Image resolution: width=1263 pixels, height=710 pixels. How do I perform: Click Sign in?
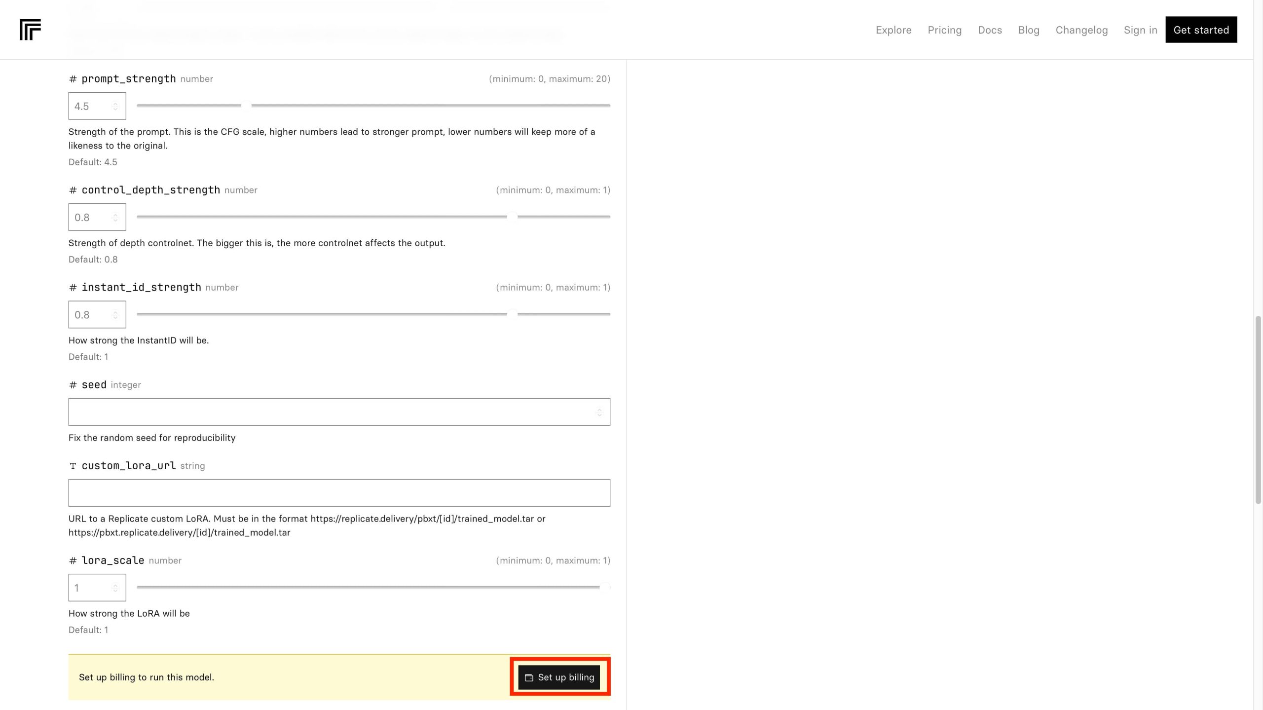click(1140, 30)
